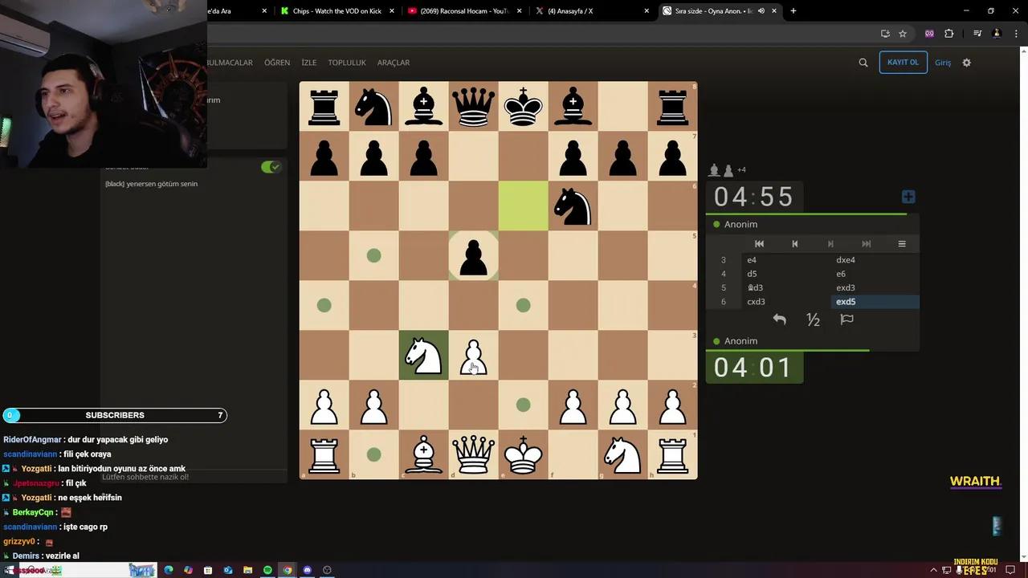This screenshot has height=578, width=1028.
Task: Open the Giriş login link
Action: [943, 63]
